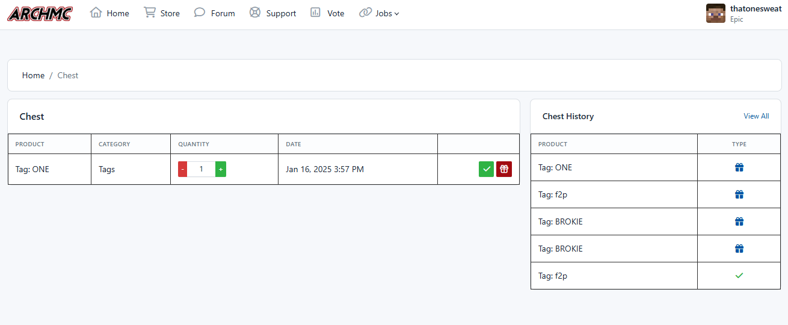Open the Home nav icon

(x=96, y=13)
